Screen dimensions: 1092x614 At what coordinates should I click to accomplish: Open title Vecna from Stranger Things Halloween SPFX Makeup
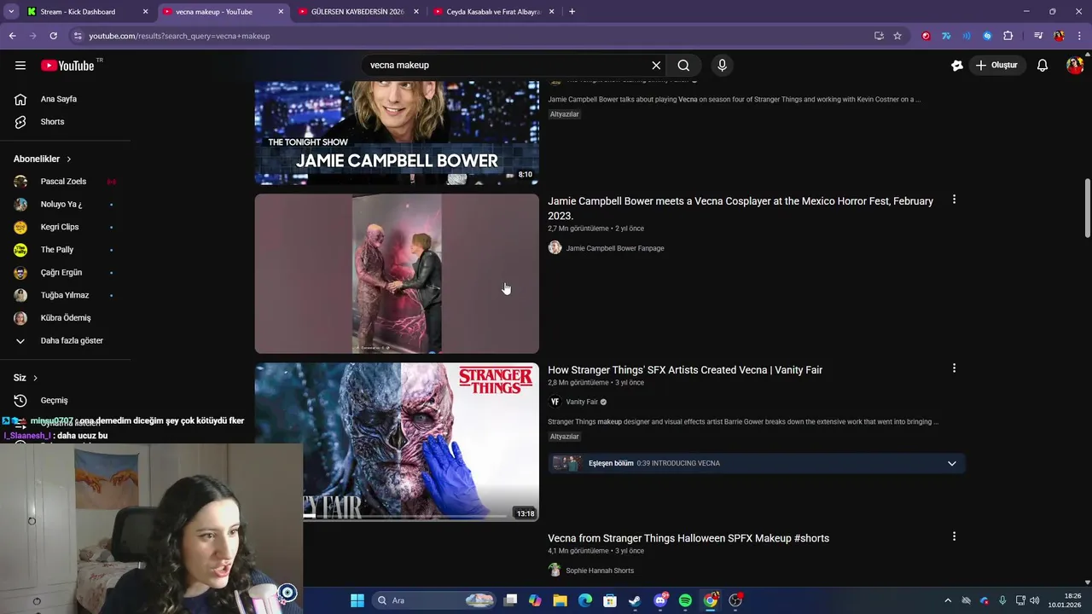coord(688,538)
